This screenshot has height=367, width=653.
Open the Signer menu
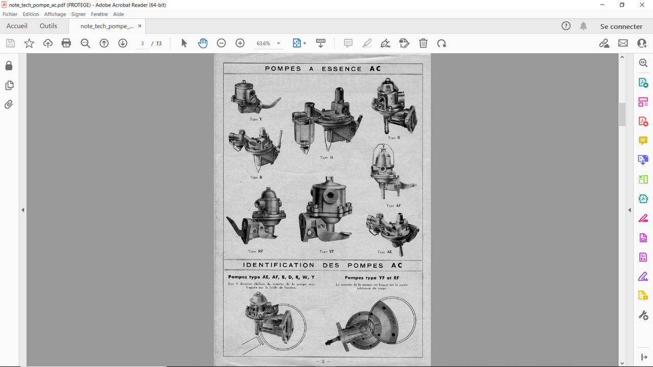click(79, 14)
